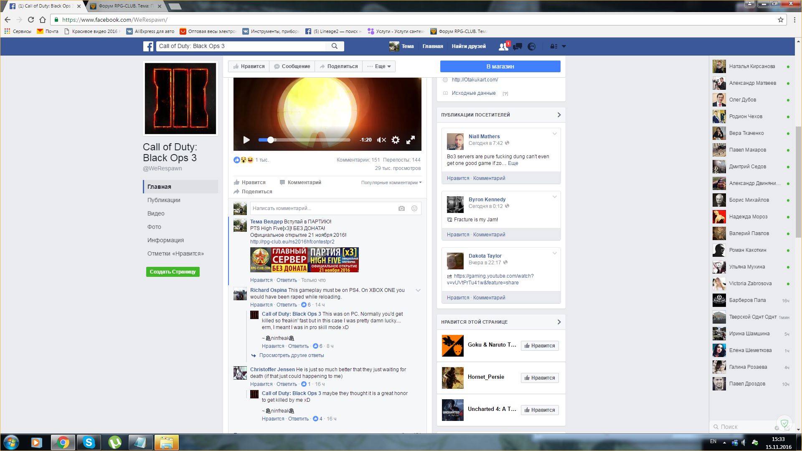
Task: Attach photo using camera icon in comment box
Action: click(401, 208)
